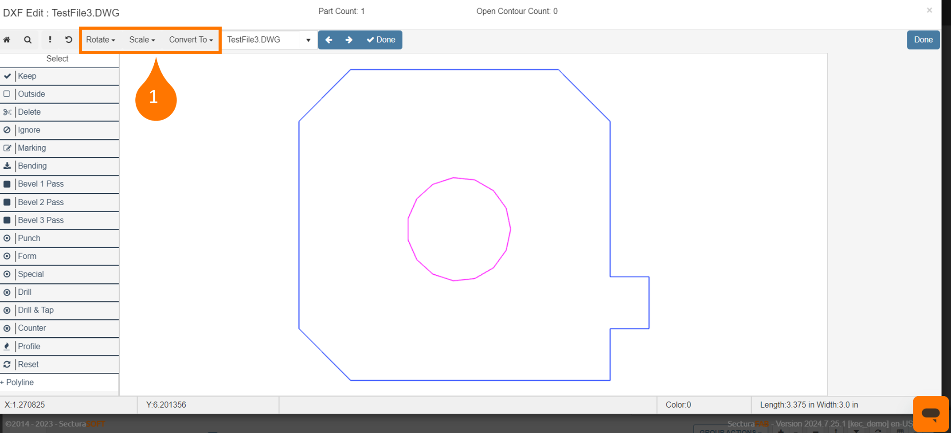Select the Drill & Tap option

point(35,310)
